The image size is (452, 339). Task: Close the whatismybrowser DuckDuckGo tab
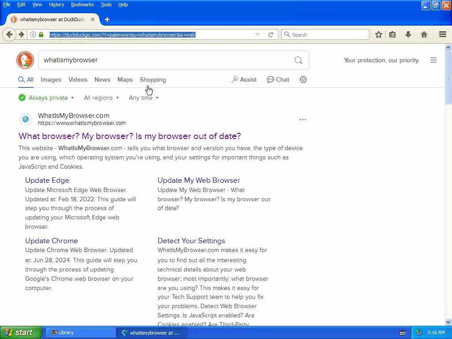[x=93, y=19]
